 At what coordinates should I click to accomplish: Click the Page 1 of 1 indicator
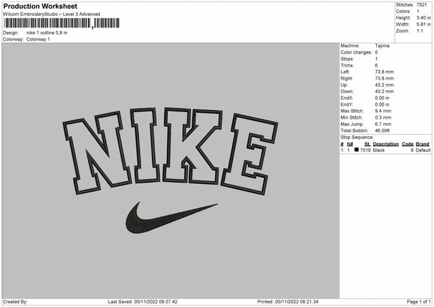[x=419, y=301]
